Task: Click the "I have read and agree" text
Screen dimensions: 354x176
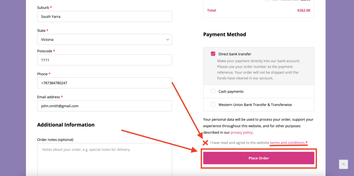Action: (x=239, y=142)
